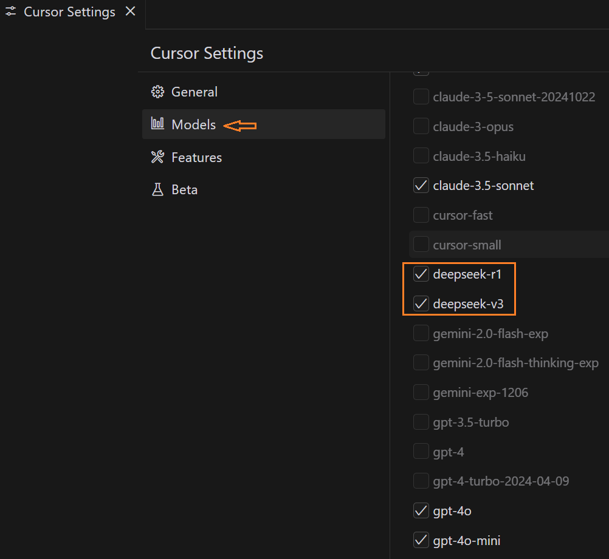The width and height of the screenshot is (609, 559).
Task: Enable gpt-4-turbo-2024-04-09 checkbox
Action: (x=421, y=481)
